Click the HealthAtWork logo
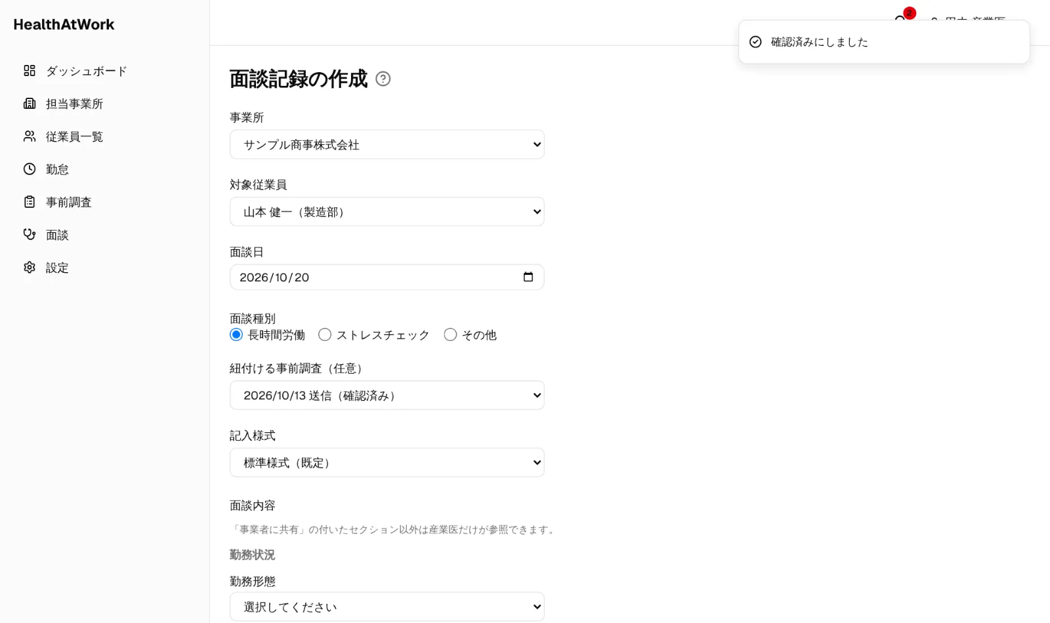 coord(64,24)
